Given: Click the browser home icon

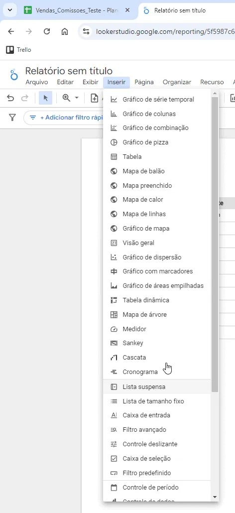Looking at the screenshot, I should click(x=65, y=31).
